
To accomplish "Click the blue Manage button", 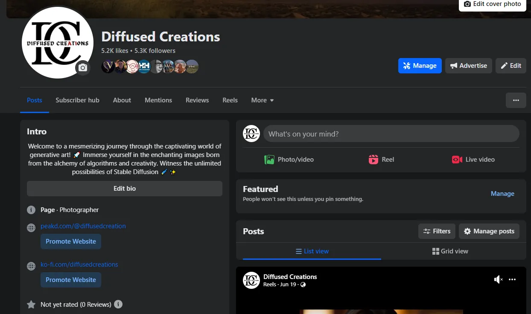I will pyautogui.click(x=420, y=66).
